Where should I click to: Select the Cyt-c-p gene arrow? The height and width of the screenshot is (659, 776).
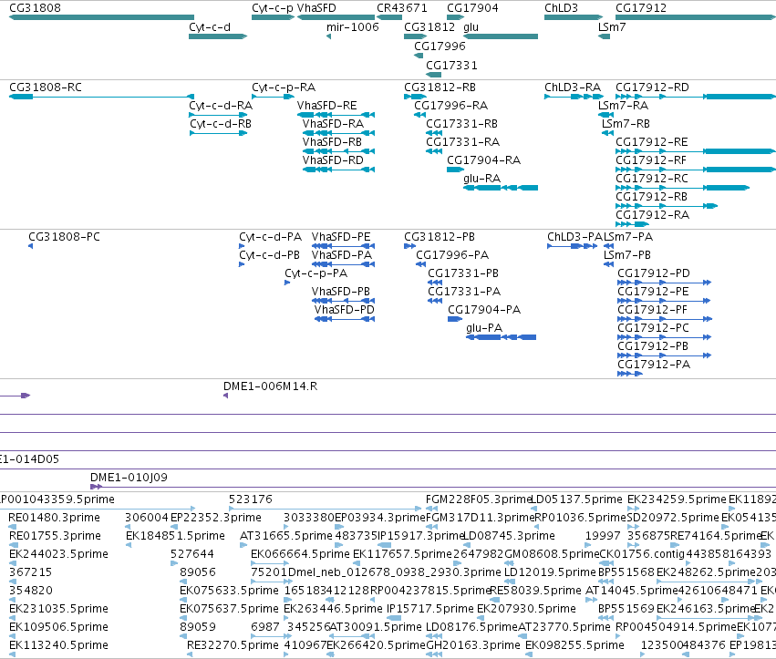pyautogui.click(x=274, y=17)
